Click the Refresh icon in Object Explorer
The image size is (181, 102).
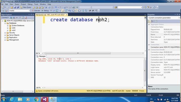[x=23, y=18]
